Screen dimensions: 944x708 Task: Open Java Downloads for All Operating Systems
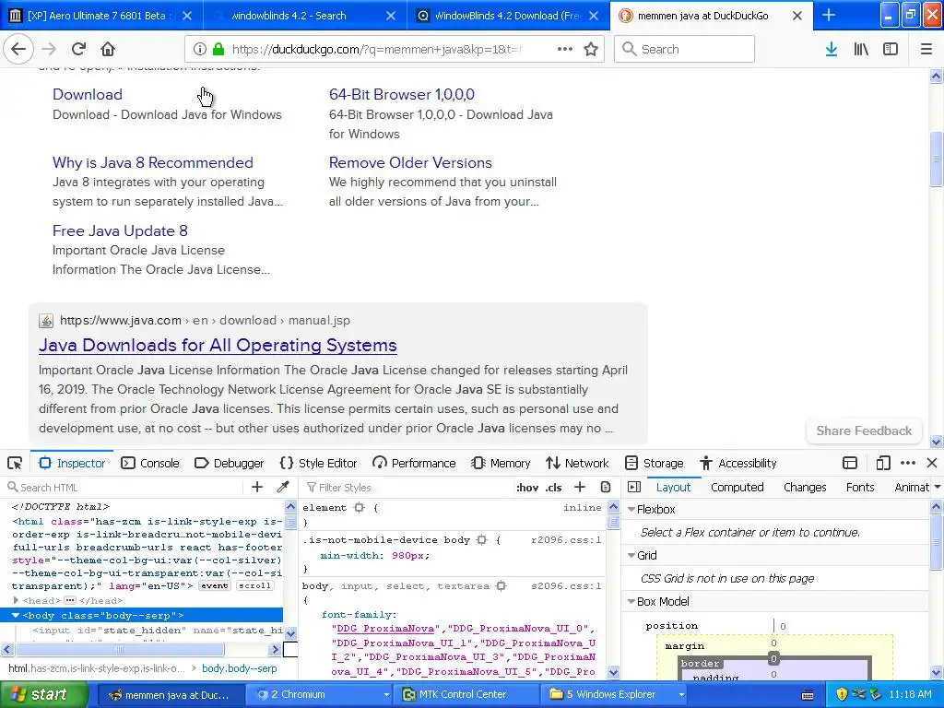[218, 345]
